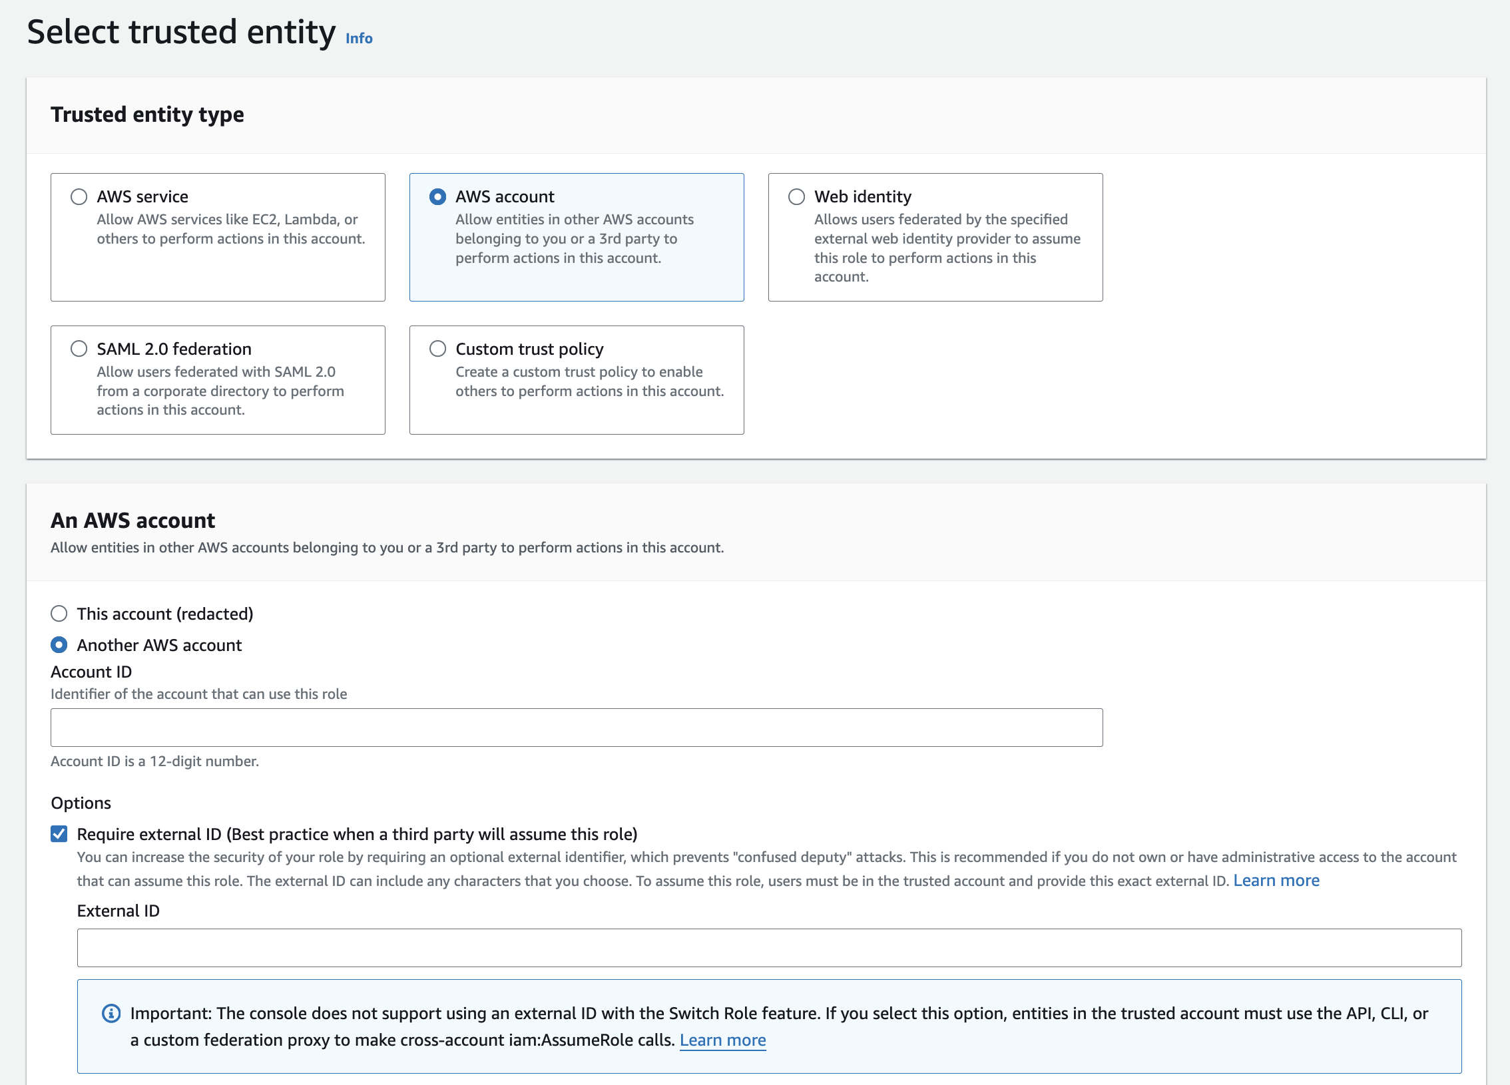Open Learn more link in the Important notice
This screenshot has width=1510, height=1085.
pyautogui.click(x=723, y=1040)
